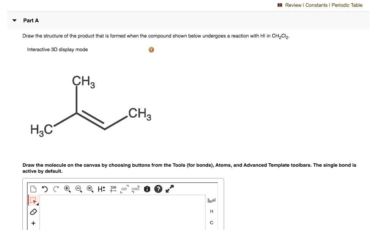Clear the canvas with the new document icon
Image resolution: width=372 pixels, height=230 pixels.
[33, 189]
